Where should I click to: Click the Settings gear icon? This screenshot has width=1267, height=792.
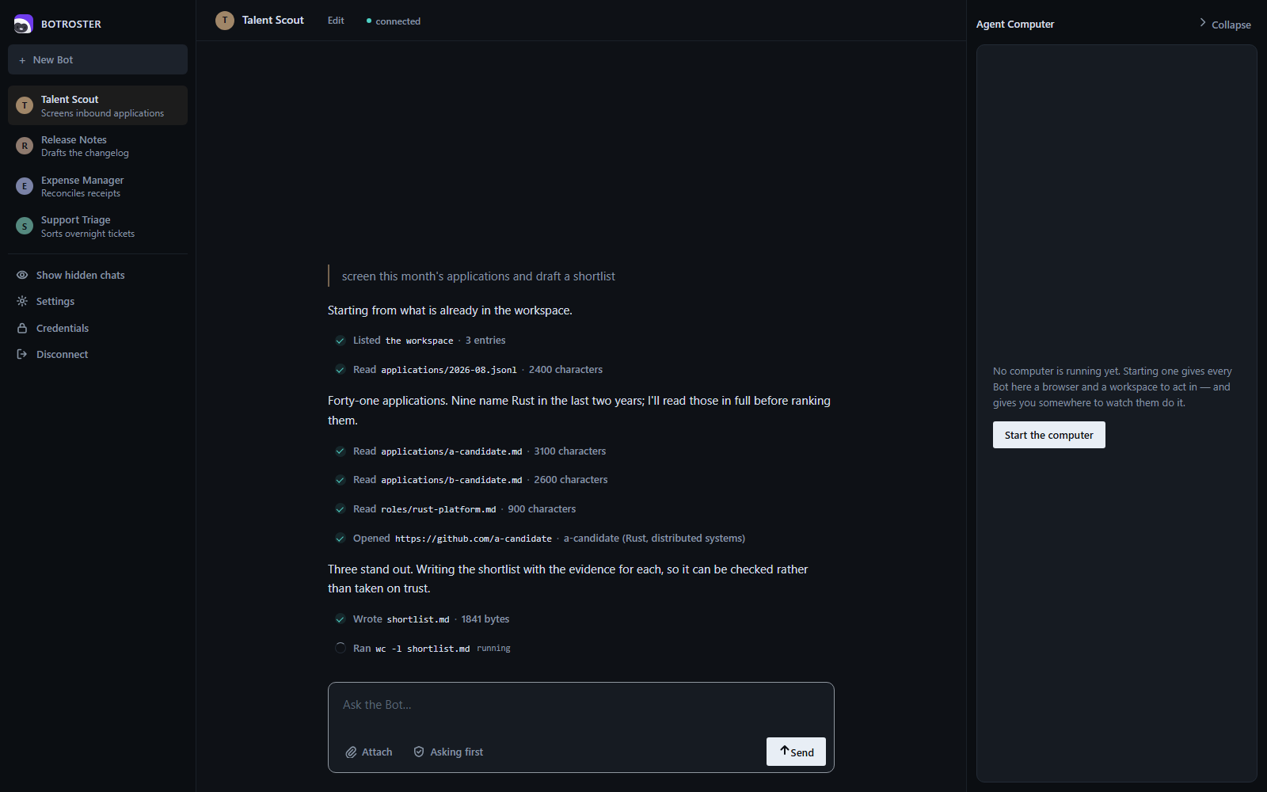point(22,301)
